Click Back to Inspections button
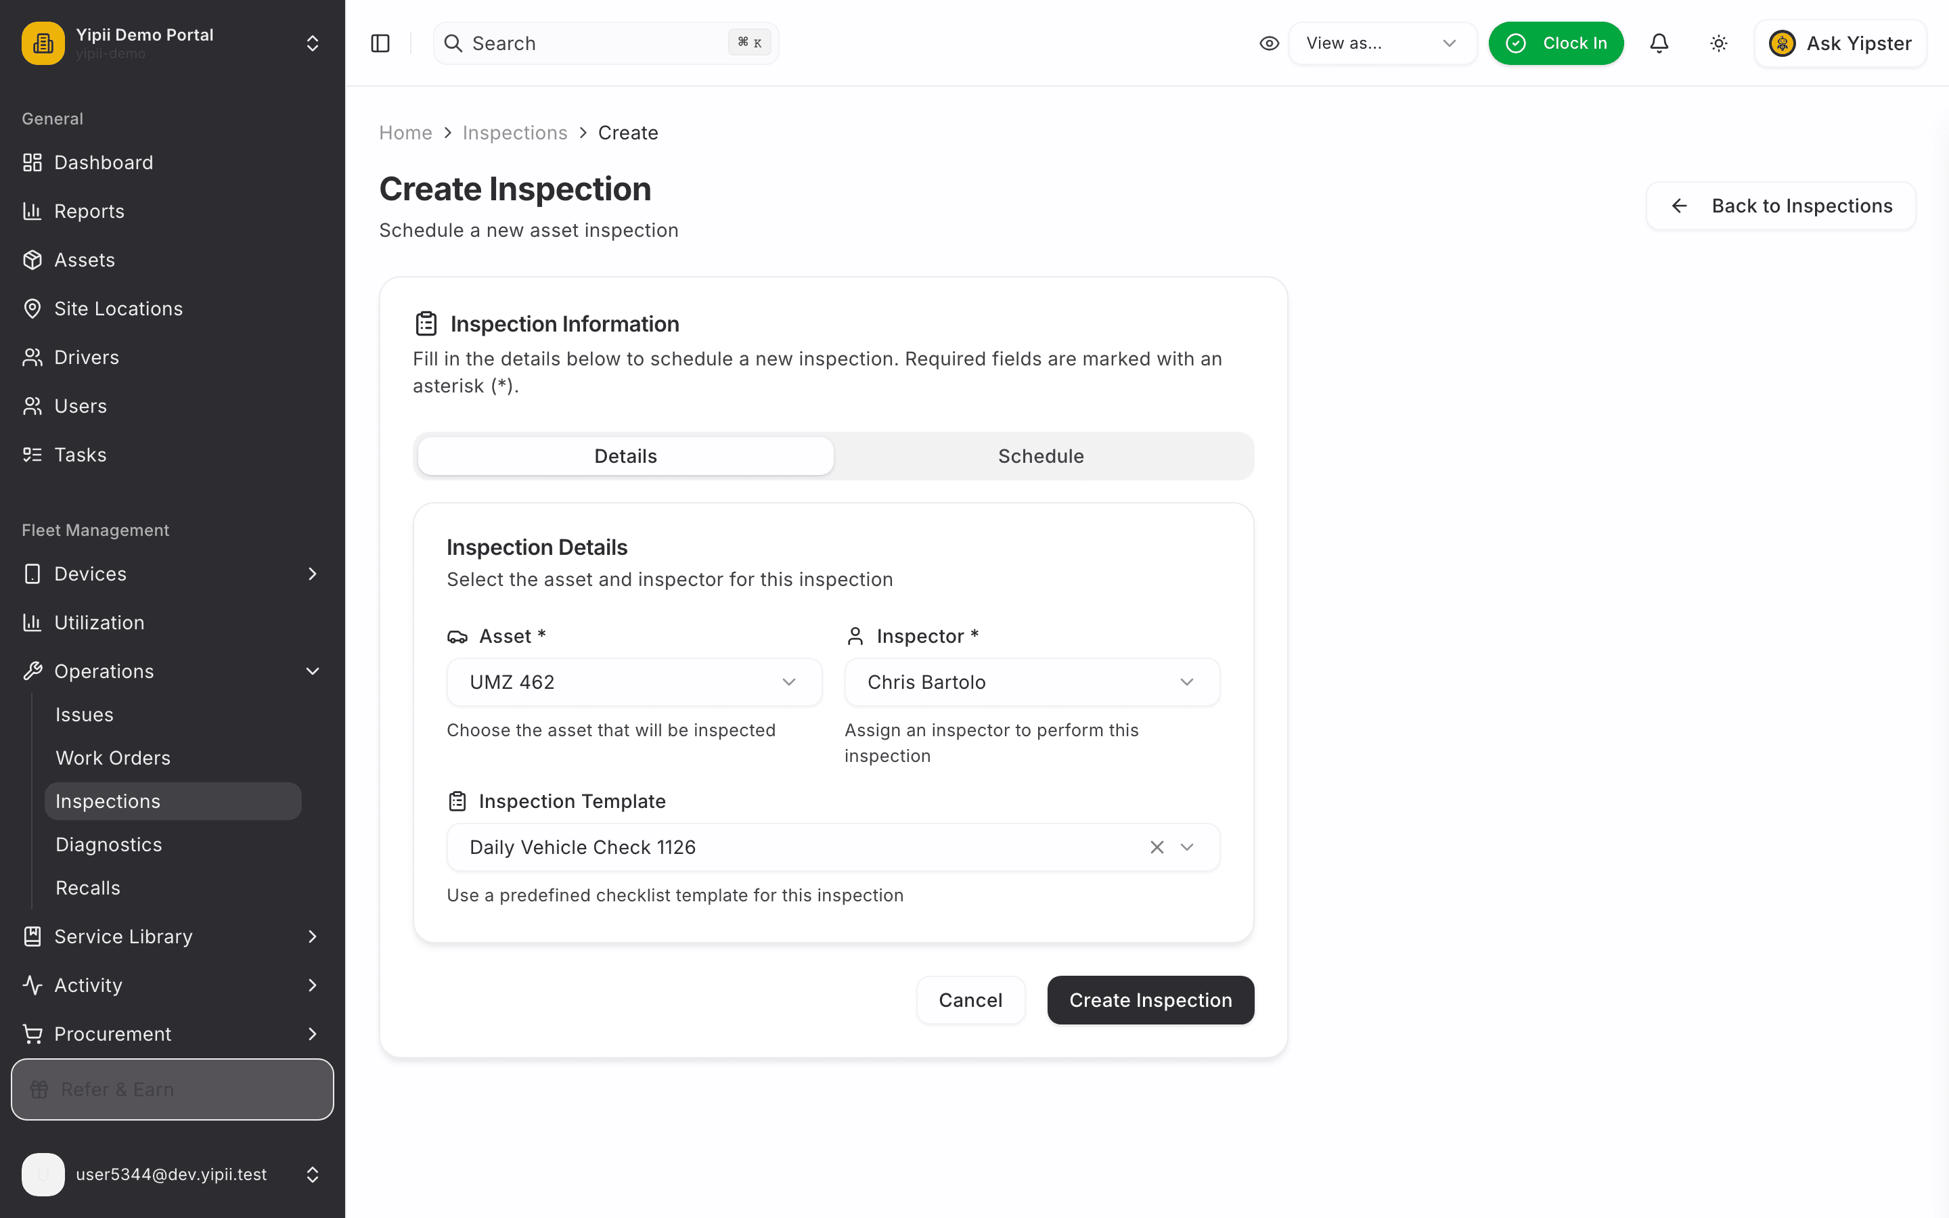 [1780, 206]
